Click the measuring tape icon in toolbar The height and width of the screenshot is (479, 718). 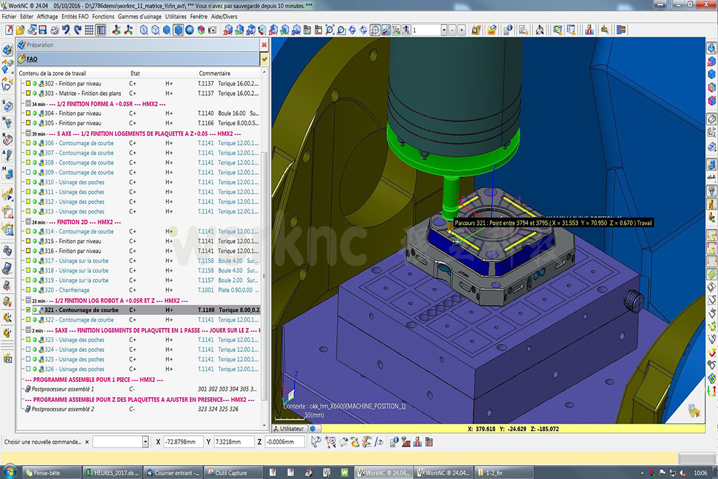[476, 30]
